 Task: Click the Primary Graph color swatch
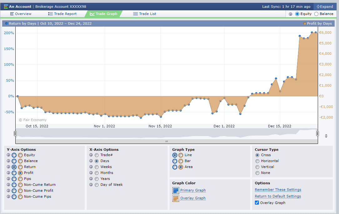(x=176, y=191)
